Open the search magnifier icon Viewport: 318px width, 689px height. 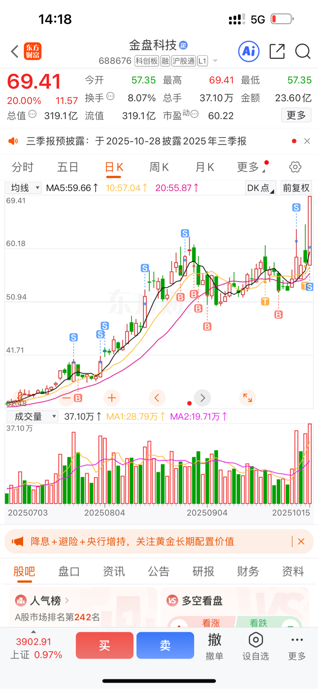[303, 51]
